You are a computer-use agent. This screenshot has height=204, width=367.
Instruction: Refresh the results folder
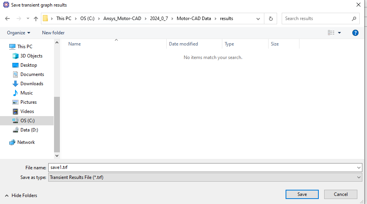(x=271, y=19)
